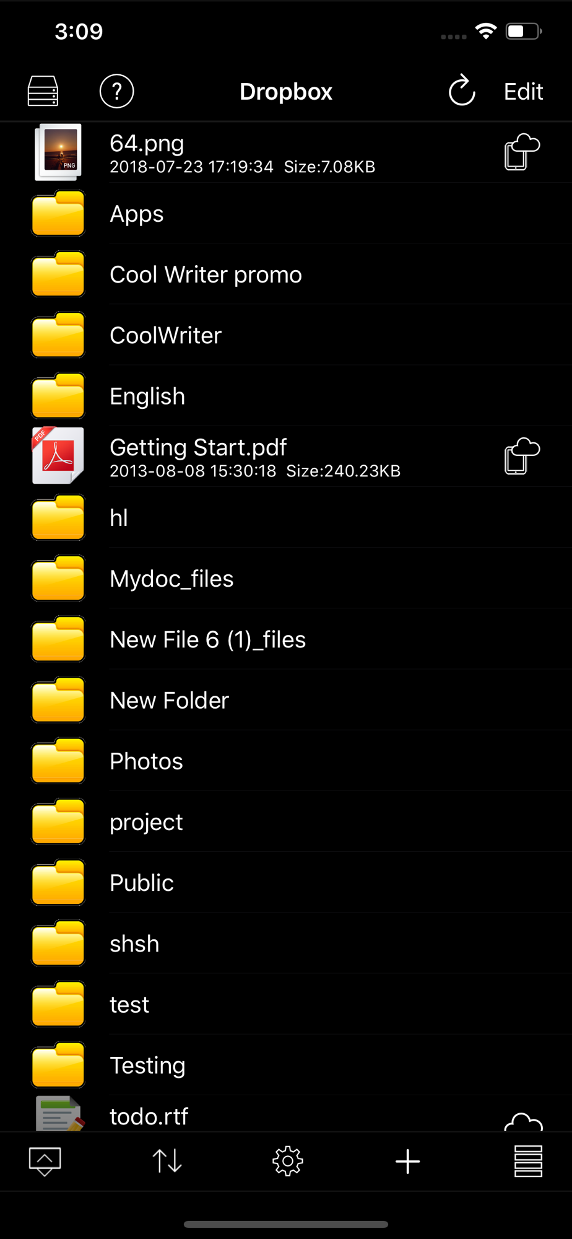The width and height of the screenshot is (572, 1239).
Task: Open the 64.png image thumbnail
Action: coord(58,152)
